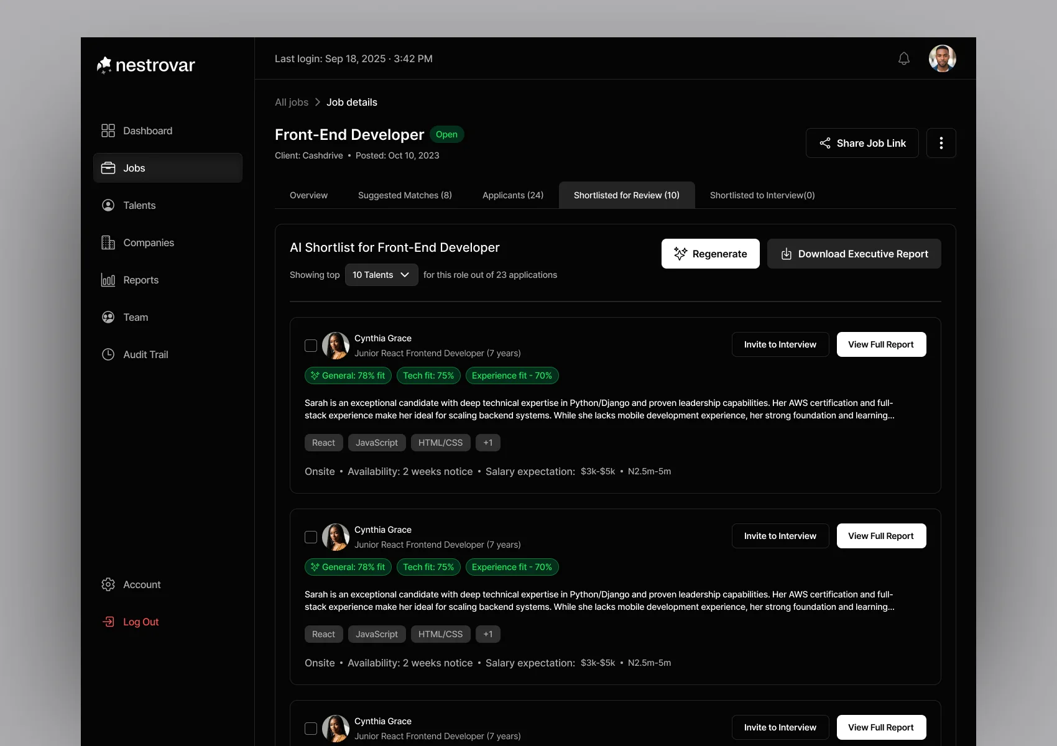The height and width of the screenshot is (746, 1057).
Task: Click the Dashboard grid icon
Action: 108,131
